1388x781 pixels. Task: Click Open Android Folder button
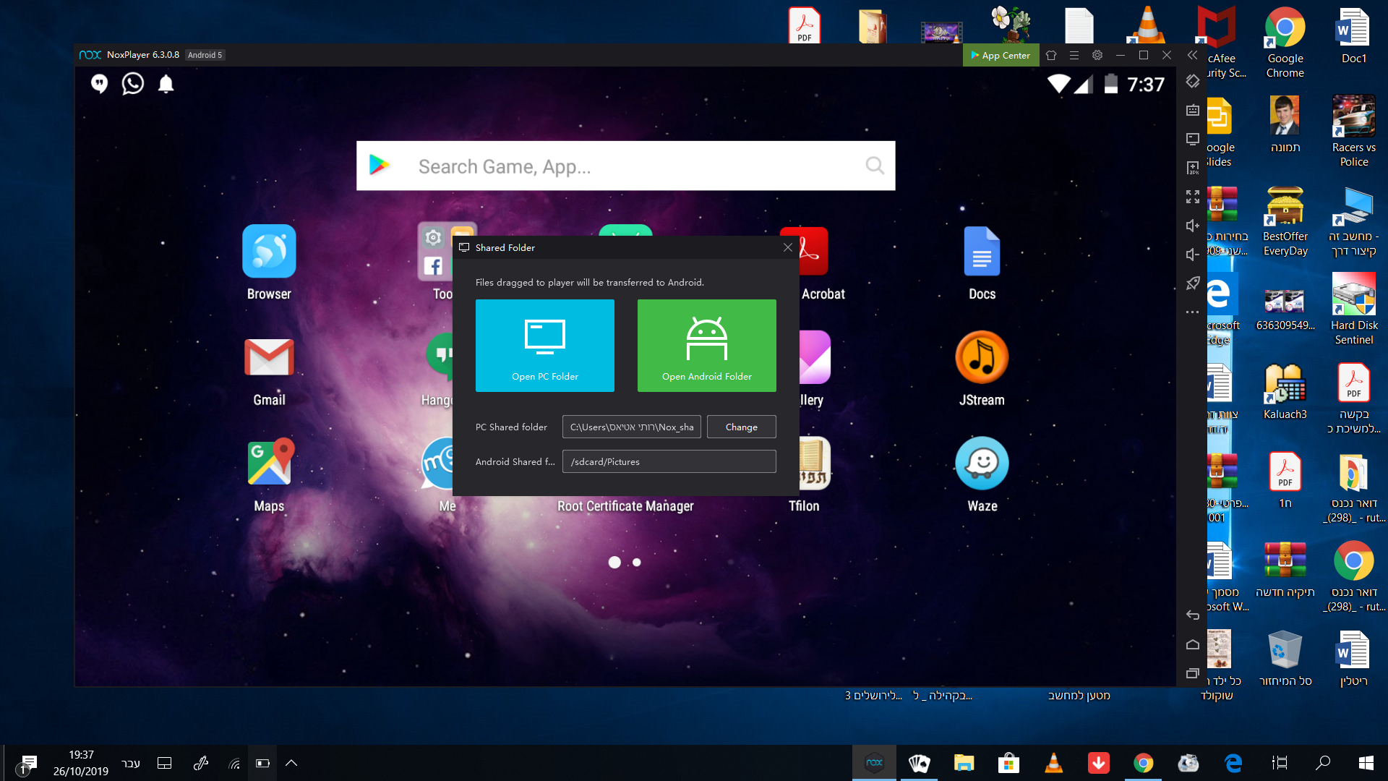[707, 346]
